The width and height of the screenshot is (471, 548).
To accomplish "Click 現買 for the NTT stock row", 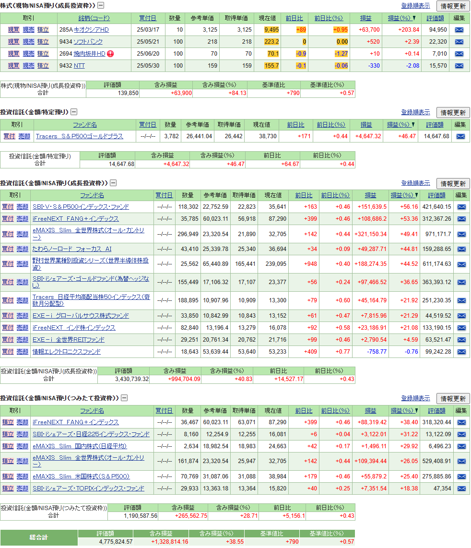I will tap(13, 66).
